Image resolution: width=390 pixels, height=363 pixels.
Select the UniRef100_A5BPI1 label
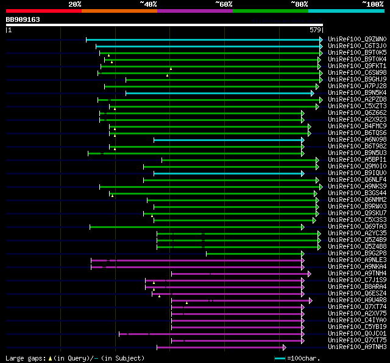(357, 160)
